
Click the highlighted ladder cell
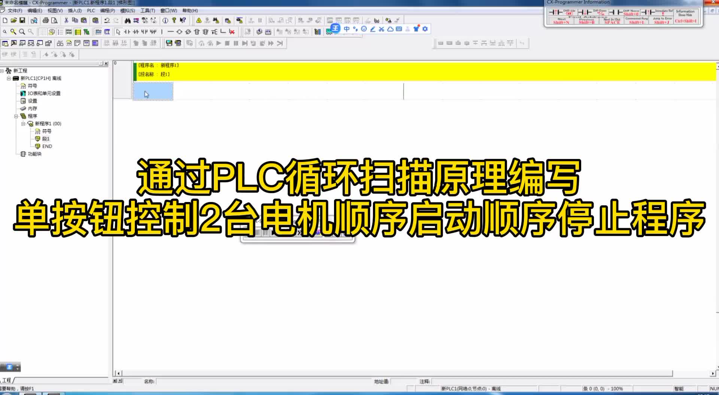(x=153, y=92)
